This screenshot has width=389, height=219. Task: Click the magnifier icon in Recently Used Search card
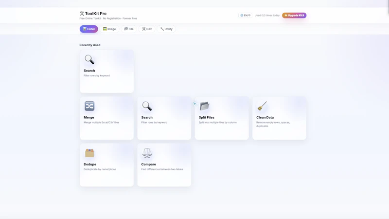point(89,59)
